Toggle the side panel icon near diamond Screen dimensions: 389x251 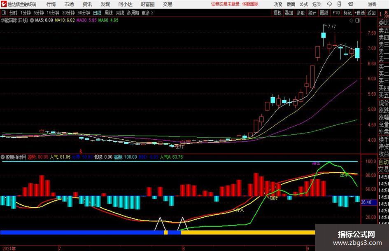pyautogui.click(x=357, y=20)
